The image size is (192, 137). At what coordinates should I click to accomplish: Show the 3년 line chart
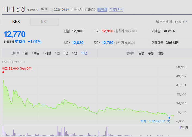click(x=66, y=53)
